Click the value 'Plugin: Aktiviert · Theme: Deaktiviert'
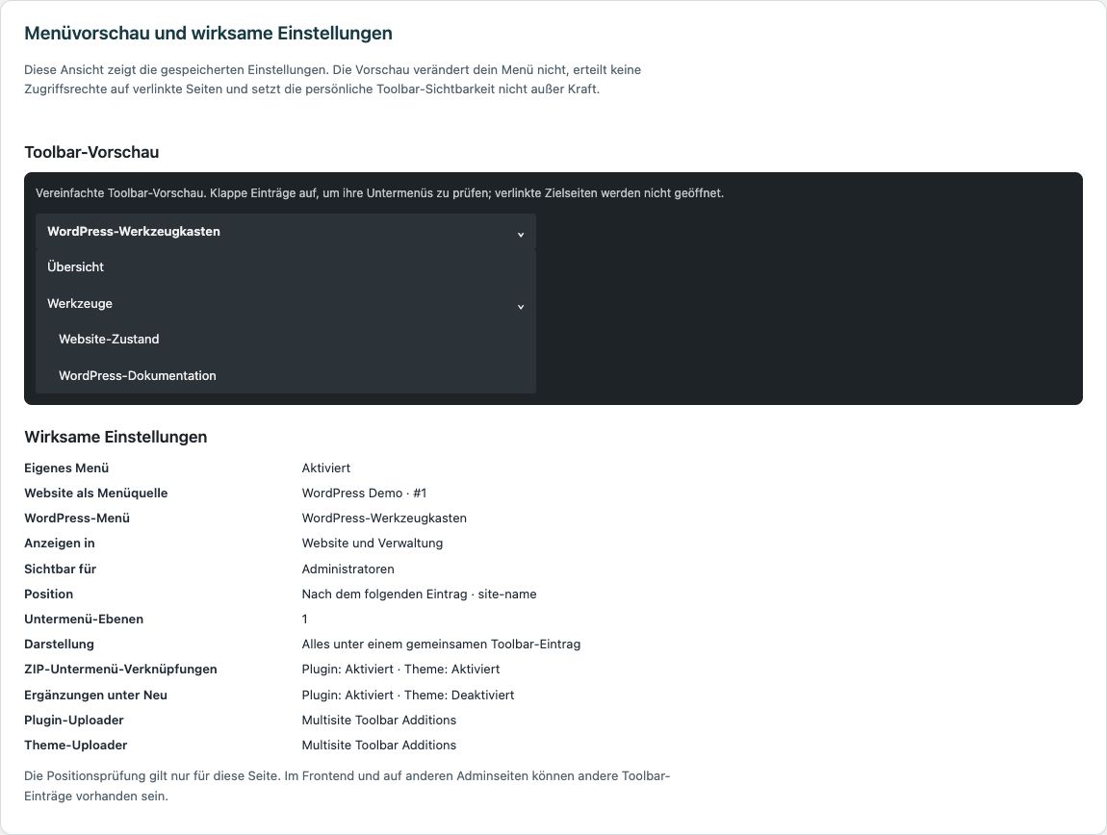The width and height of the screenshot is (1107, 835). pos(408,696)
